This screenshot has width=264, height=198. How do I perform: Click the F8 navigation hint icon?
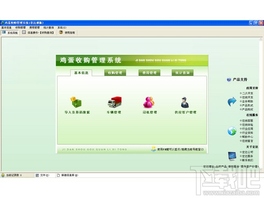point(154,149)
